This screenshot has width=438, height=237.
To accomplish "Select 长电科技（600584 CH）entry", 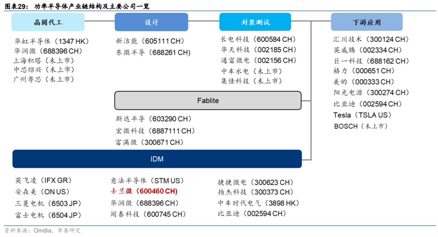I will pos(259,39).
